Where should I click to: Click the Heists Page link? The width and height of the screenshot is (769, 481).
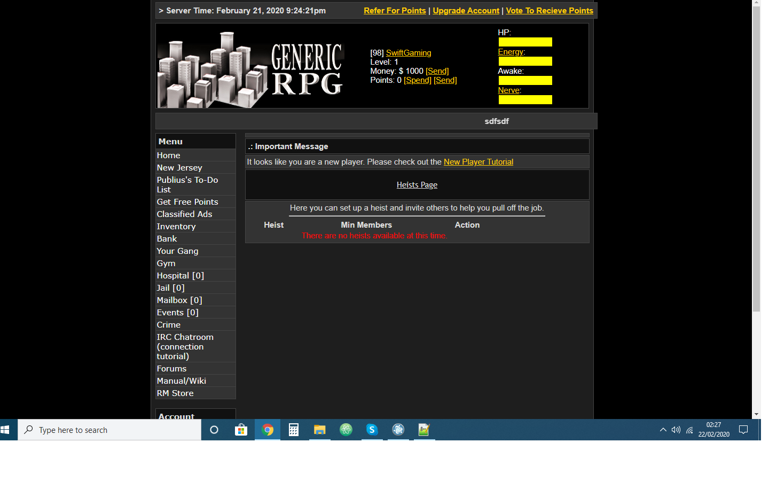[x=417, y=185]
